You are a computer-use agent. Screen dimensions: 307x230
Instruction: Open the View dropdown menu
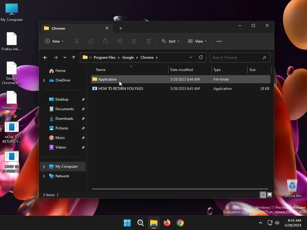[x=197, y=41]
